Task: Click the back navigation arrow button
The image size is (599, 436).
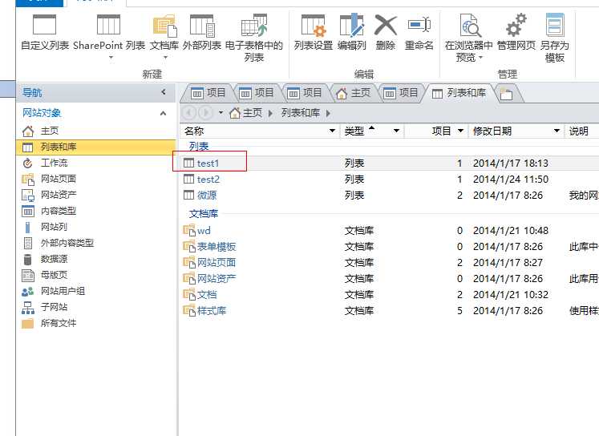Action: [x=188, y=113]
